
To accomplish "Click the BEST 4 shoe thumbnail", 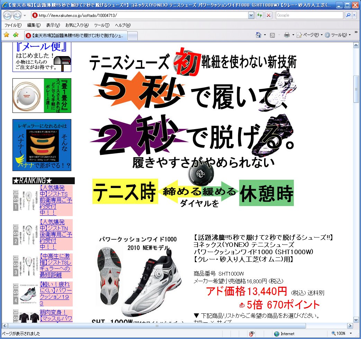I will 28,294.
